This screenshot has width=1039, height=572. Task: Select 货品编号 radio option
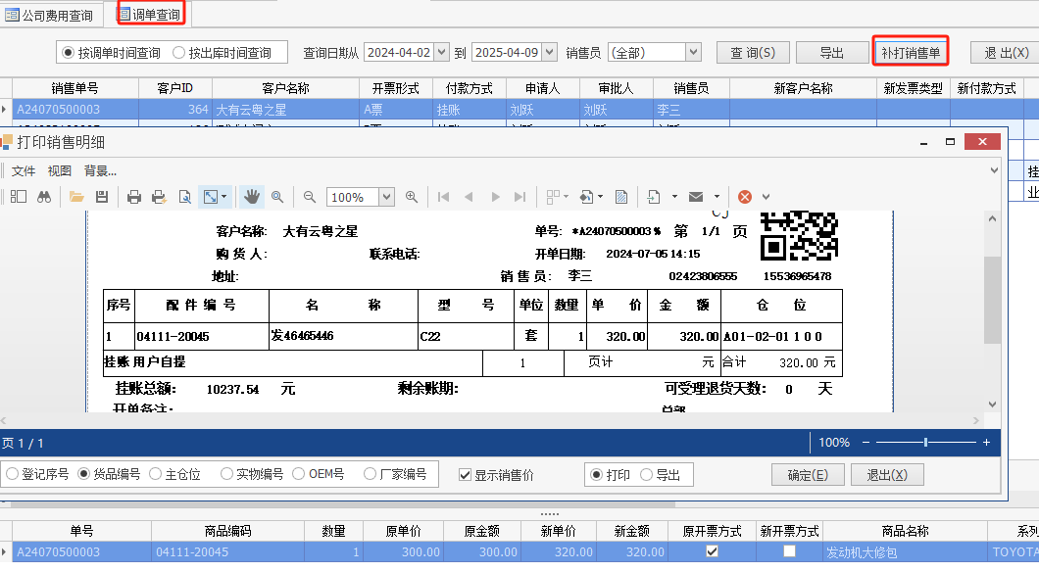coord(83,474)
